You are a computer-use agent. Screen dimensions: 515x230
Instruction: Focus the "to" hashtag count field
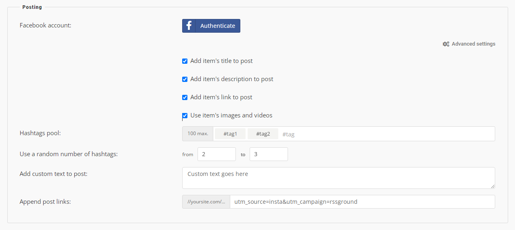point(269,154)
